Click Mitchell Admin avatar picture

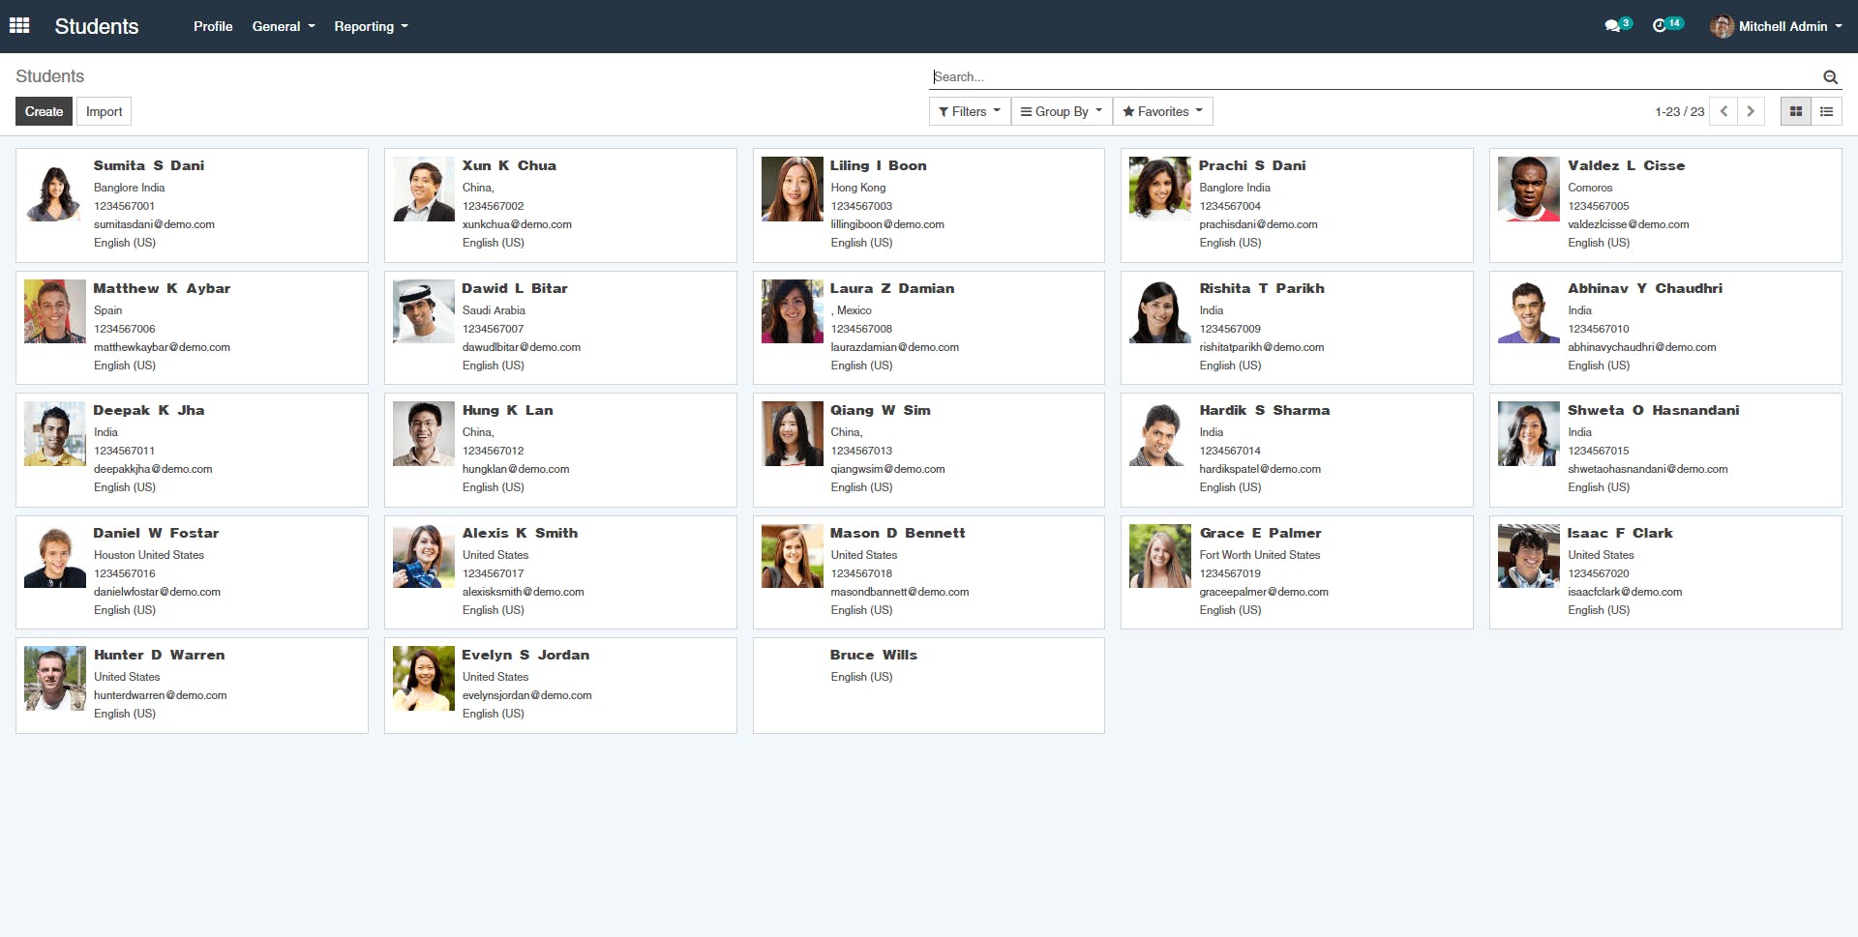point(1723,26)
